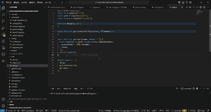Open the Accounts icon in activity bar
The width and height of the screenshot is (211, 112).
[x=3, y=99]
